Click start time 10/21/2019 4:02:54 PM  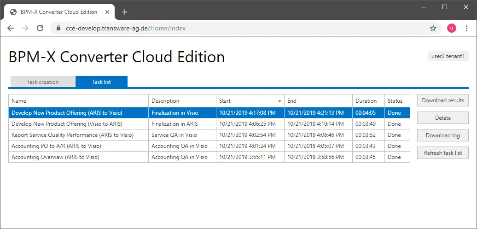tap(250, 135)
